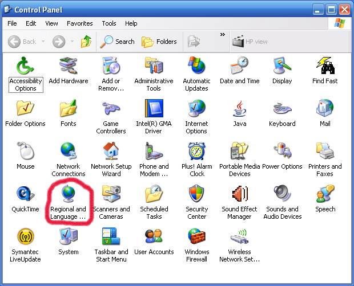
Task: Click the HP view toolbar button
Action: (250, 42)
